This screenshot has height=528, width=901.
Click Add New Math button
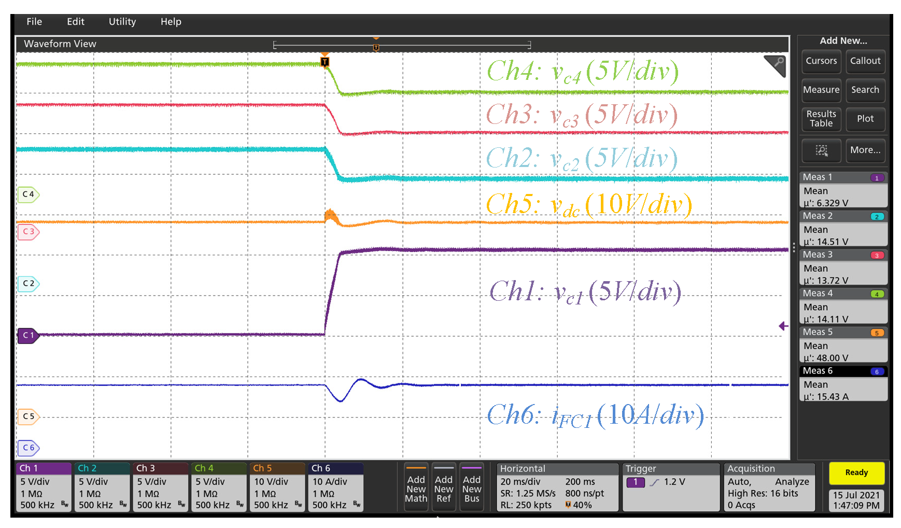(x=416, y=488)
